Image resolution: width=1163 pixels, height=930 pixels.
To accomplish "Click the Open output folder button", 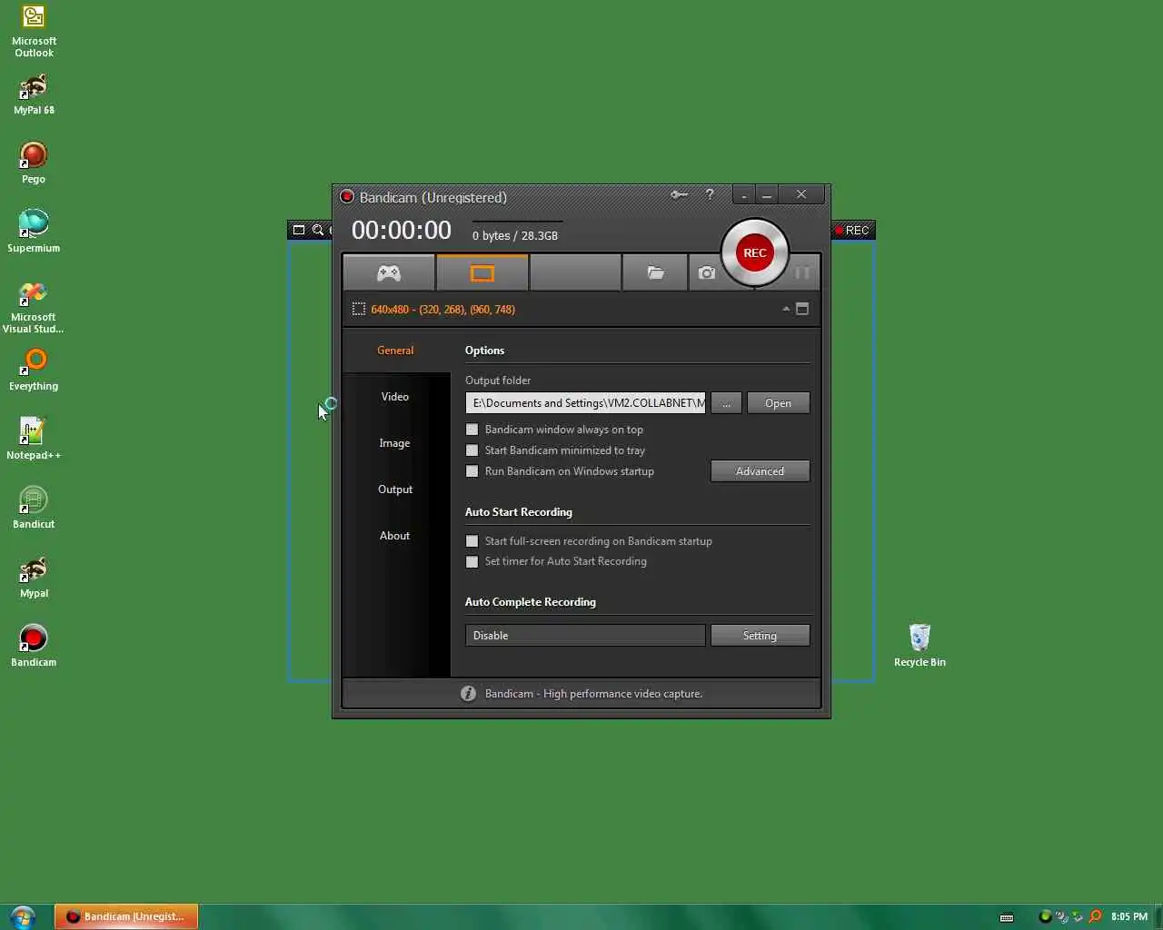I will tap(778, 403).
